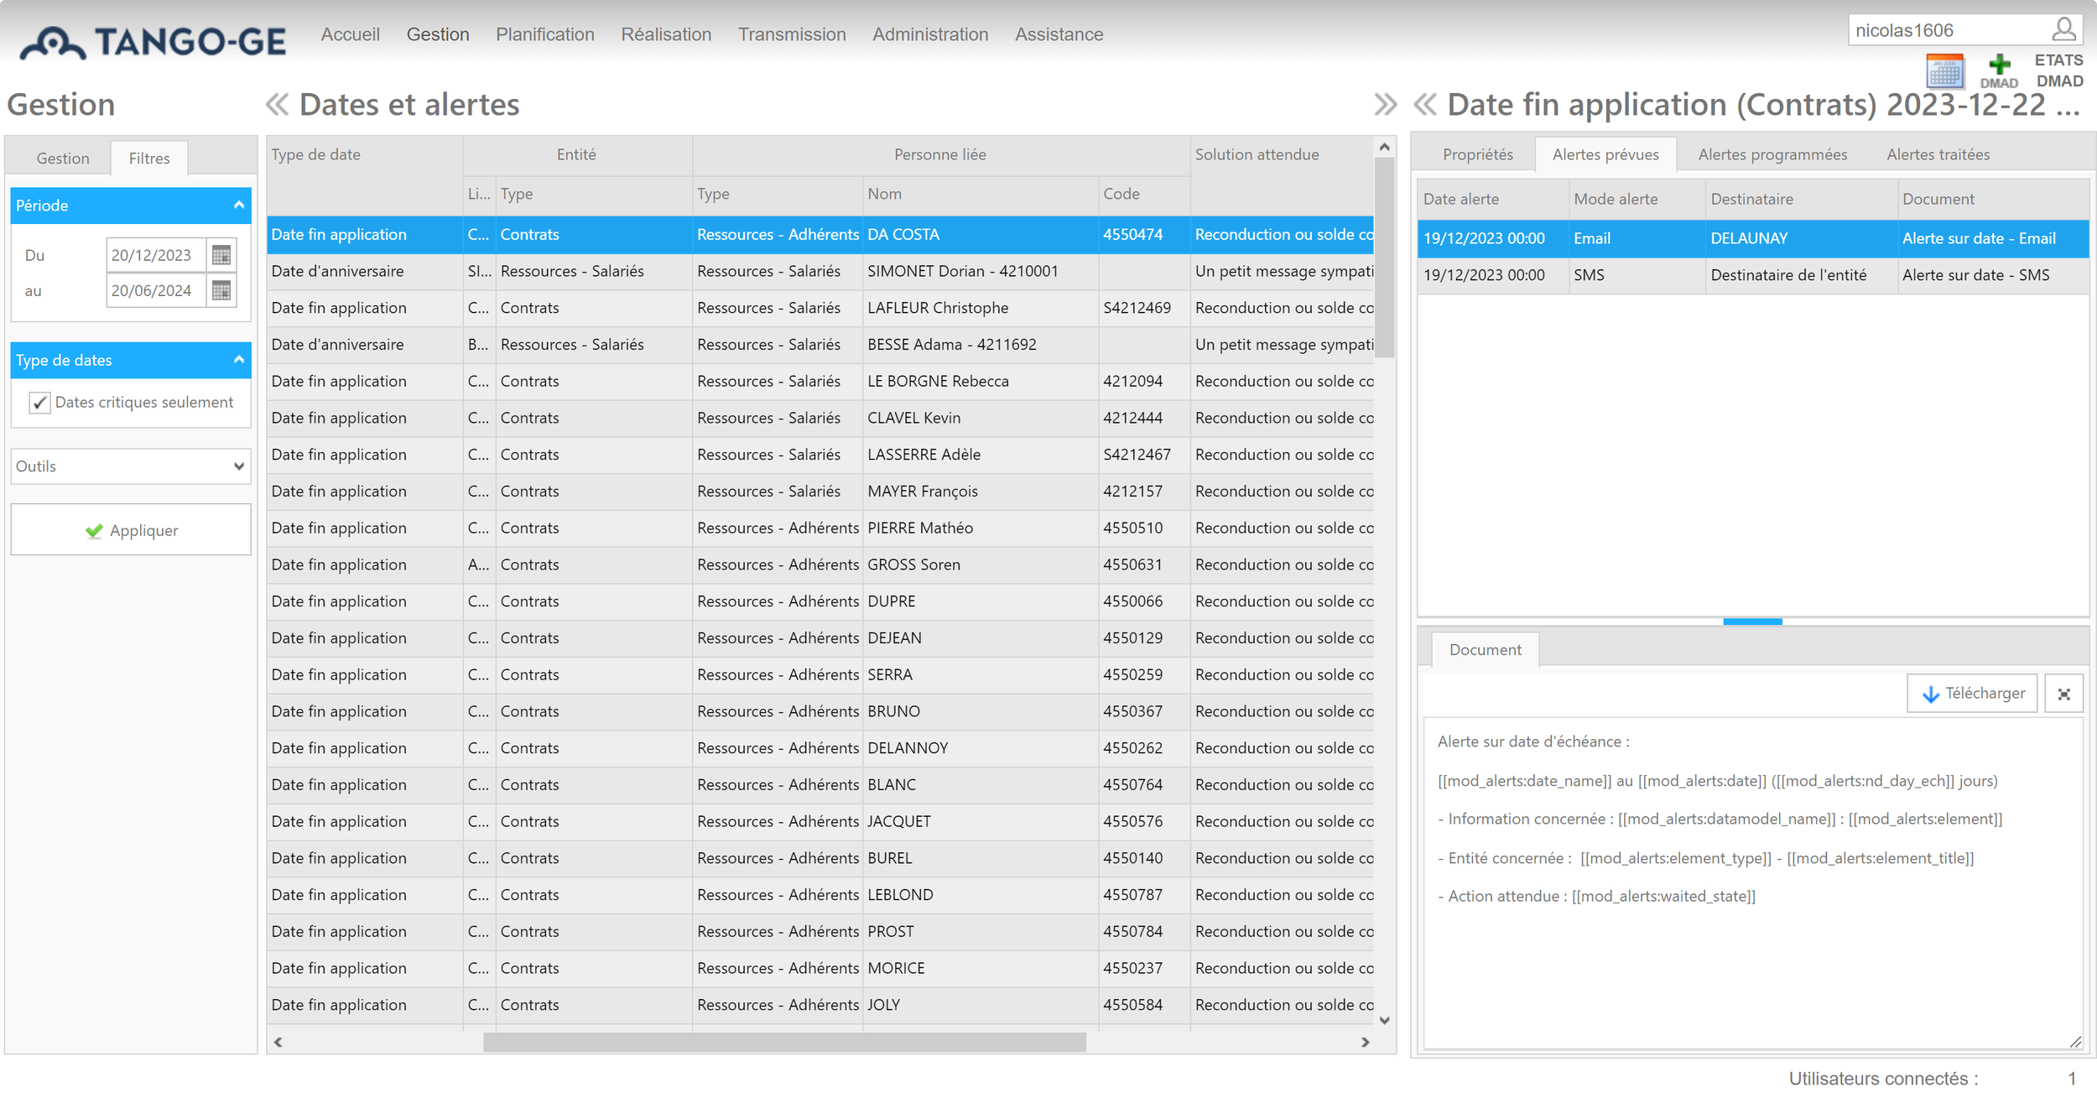This screenshot has width=2097, height=1098.
Task: Open the Accueil menu
Action: [350, 34]
